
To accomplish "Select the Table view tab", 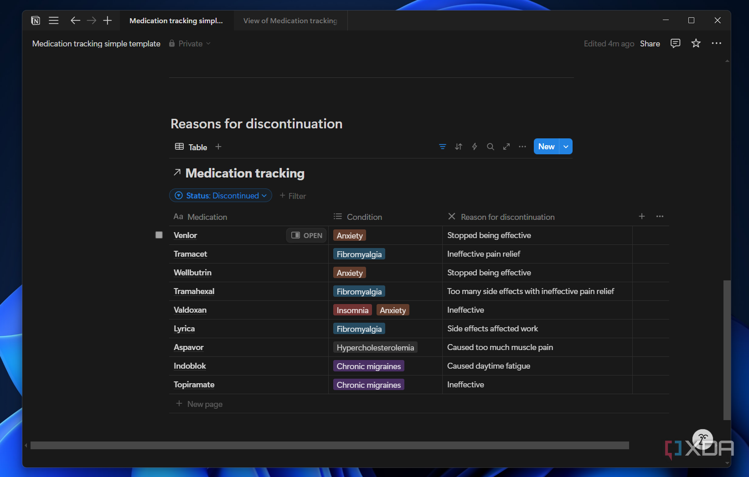I will pos(191,147).
